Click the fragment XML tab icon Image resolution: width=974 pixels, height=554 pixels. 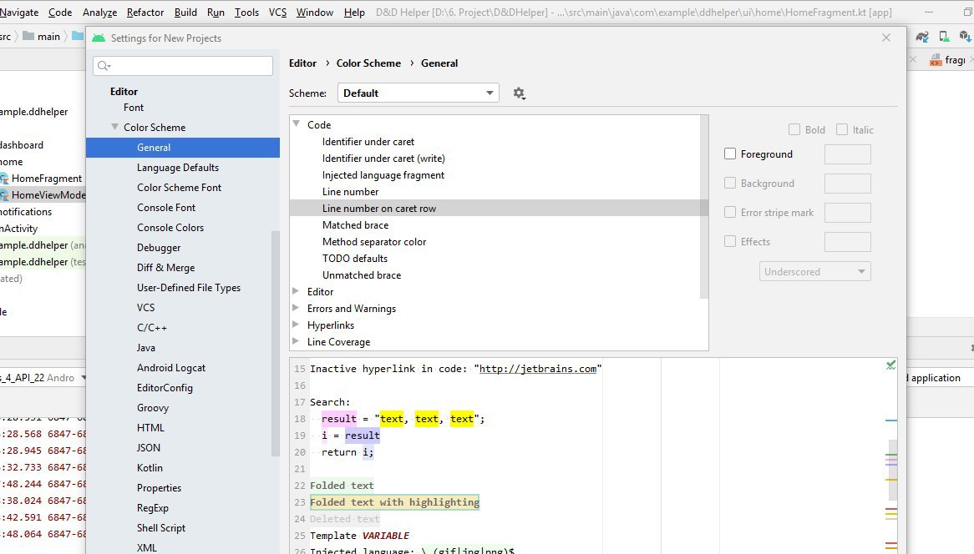pos(936,59)
